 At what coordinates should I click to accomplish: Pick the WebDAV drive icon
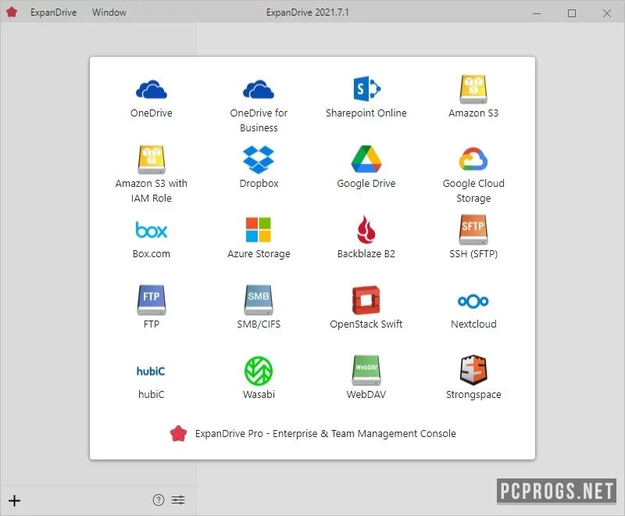click(x=366, y=371)
